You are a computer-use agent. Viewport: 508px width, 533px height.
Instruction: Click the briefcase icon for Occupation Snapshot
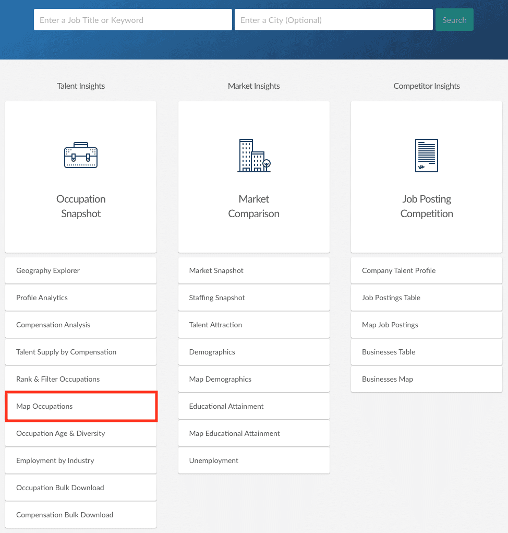tap(81, 155)
